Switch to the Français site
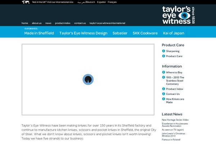 (x=112, y=2)
